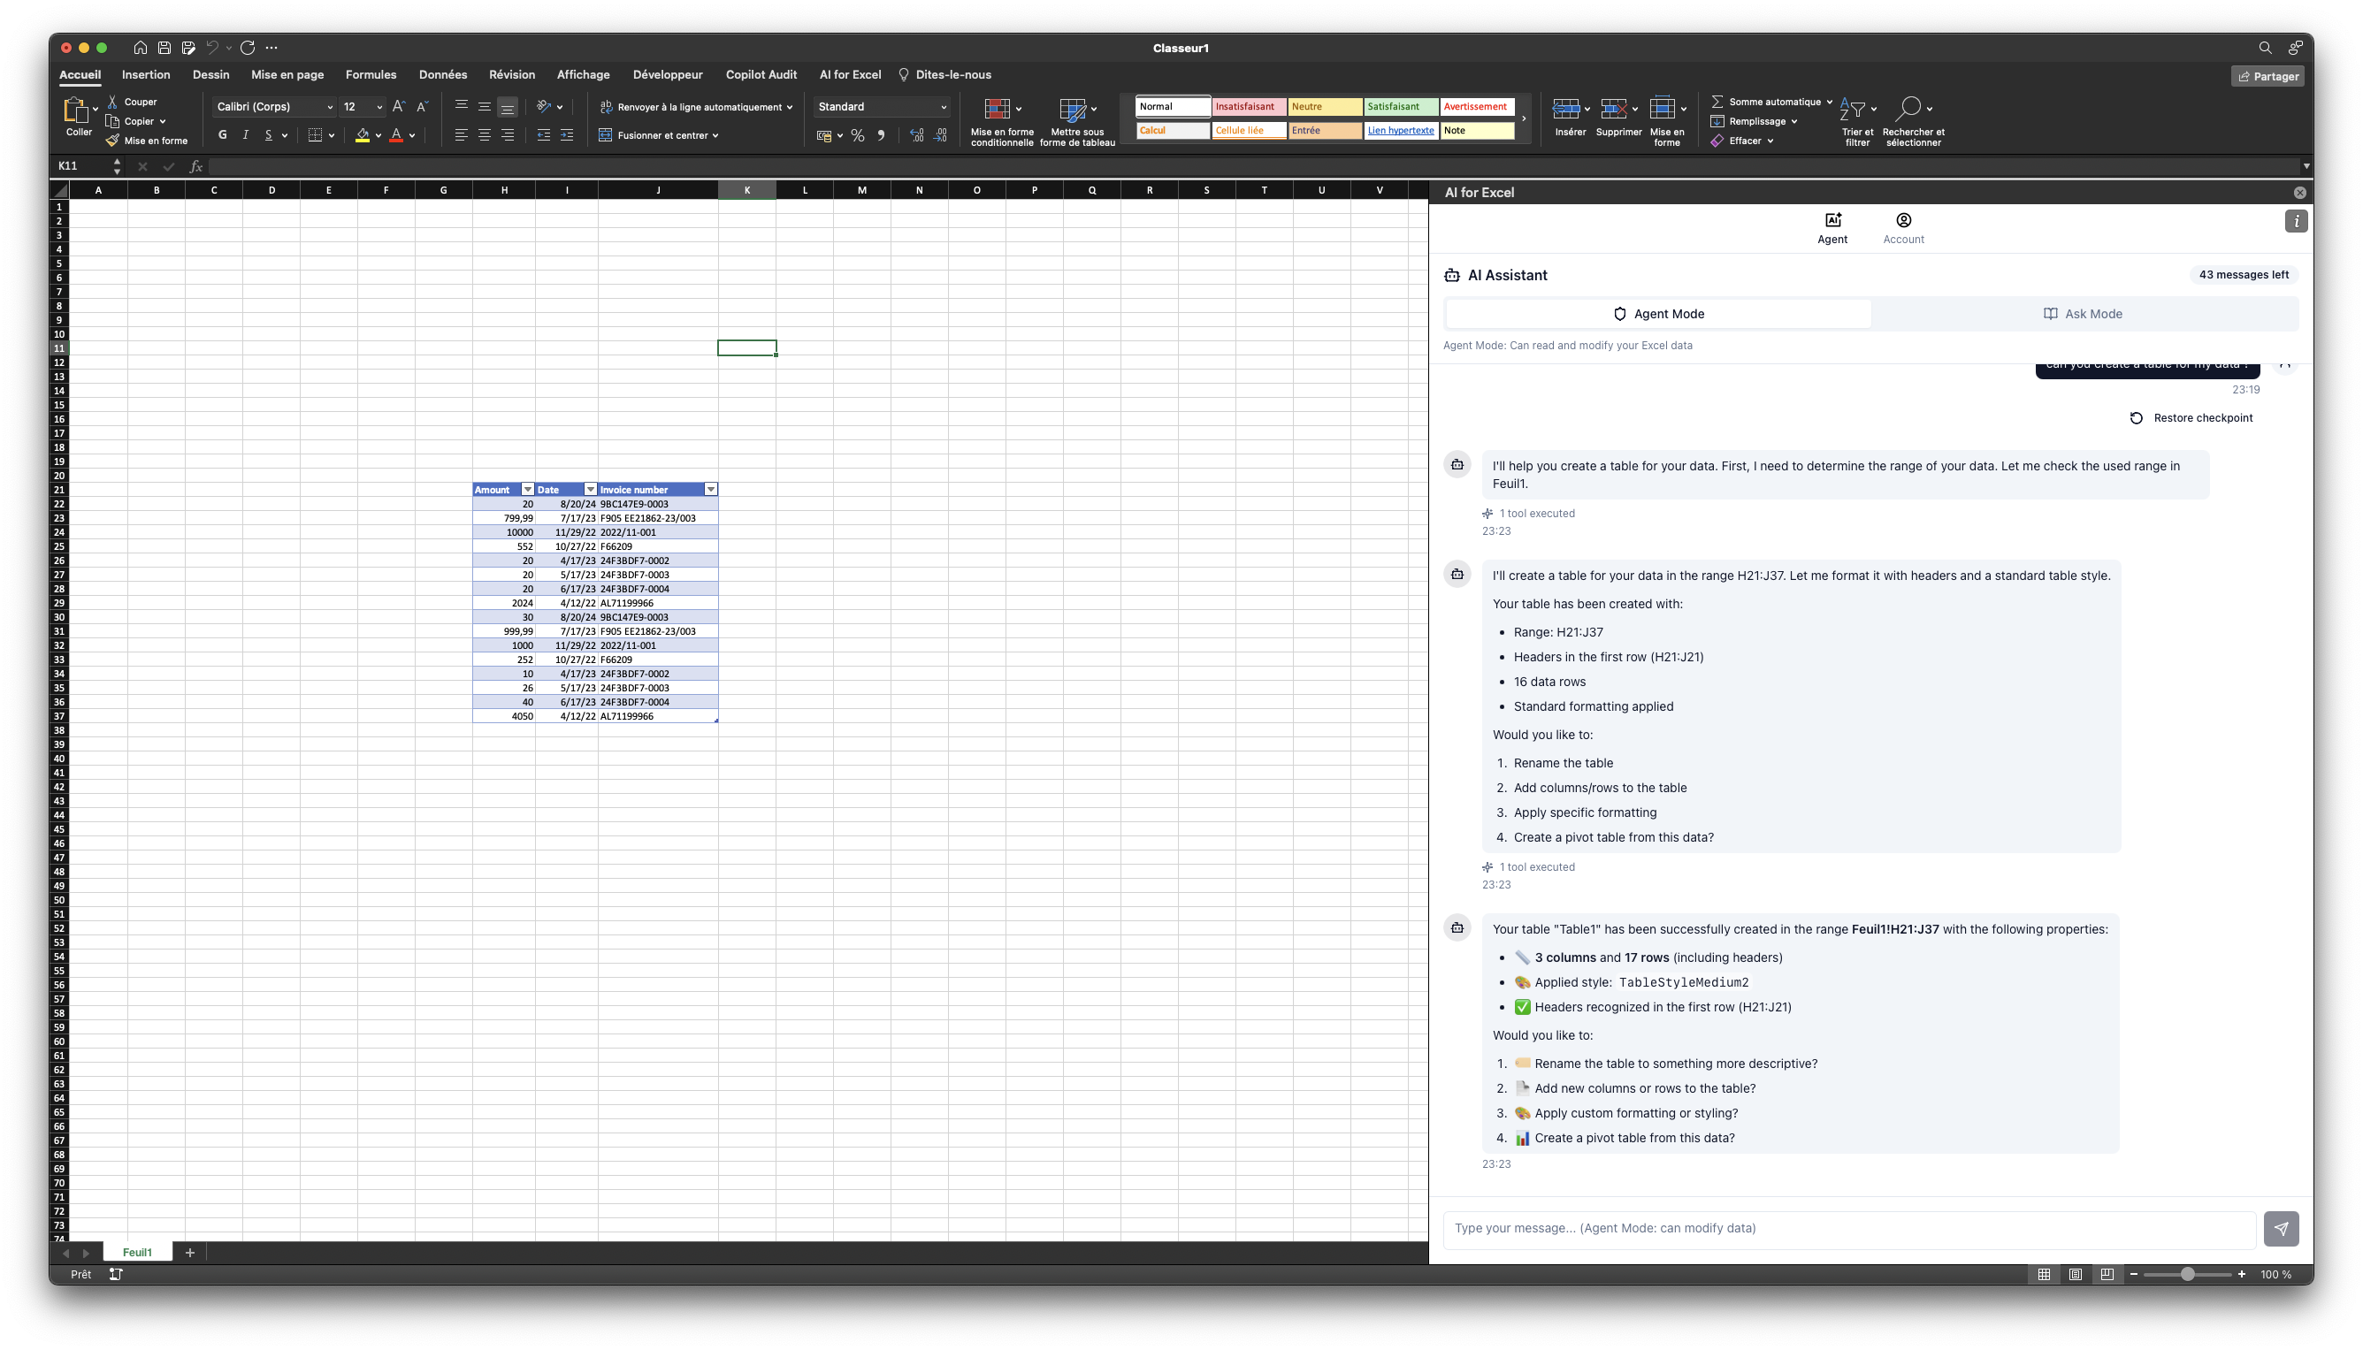Expand Fusionner et centrer options
The image size is (2363, 1350).
[x=716, y=135]
